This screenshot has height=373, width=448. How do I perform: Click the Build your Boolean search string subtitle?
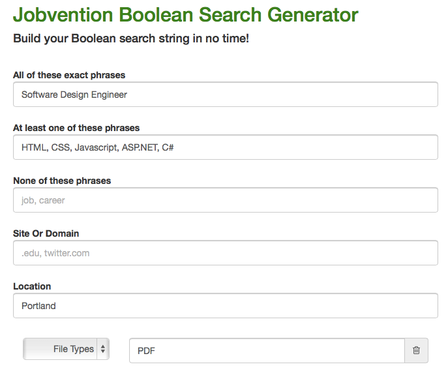coord(131,38)
